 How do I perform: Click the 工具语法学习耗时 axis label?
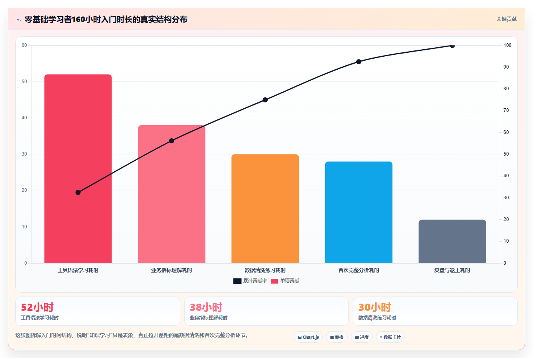coord(78,270)
